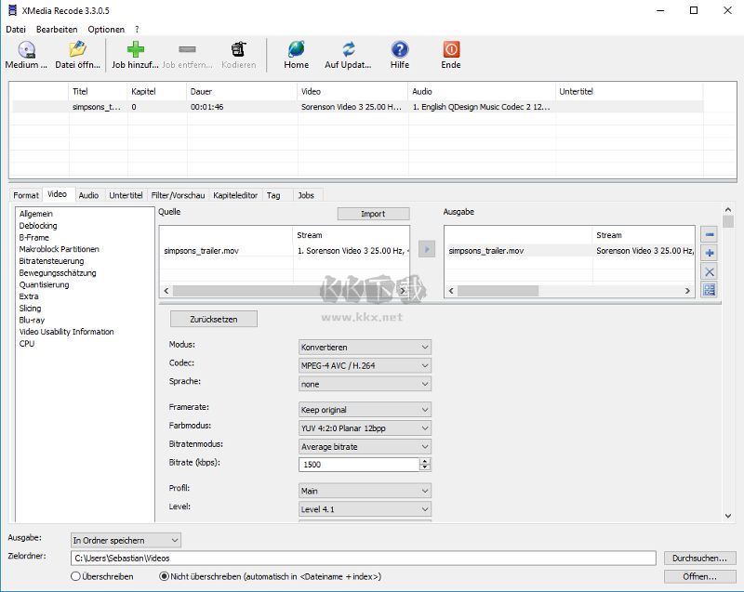Open the Bearbeiten menu
The height and width of the screenshot is (592, 744).
coord(57,29)
